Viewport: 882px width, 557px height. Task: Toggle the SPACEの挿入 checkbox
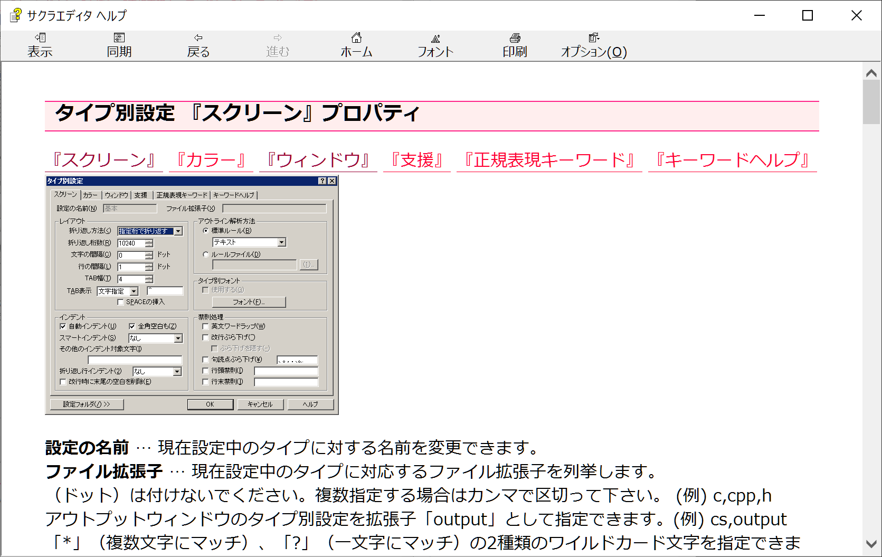tap(120, 303)
